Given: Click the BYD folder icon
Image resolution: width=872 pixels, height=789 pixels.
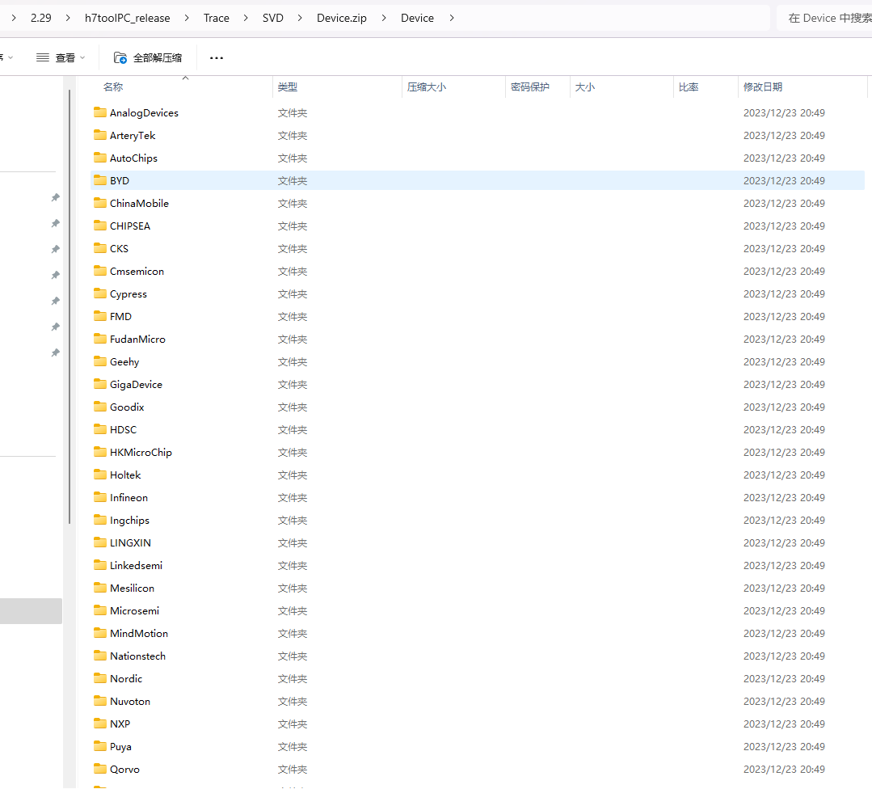Looking at the screenshot, I should click(100, 180).
